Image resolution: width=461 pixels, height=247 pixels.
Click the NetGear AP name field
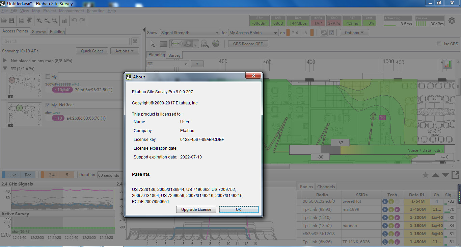[x=91, y=105]
